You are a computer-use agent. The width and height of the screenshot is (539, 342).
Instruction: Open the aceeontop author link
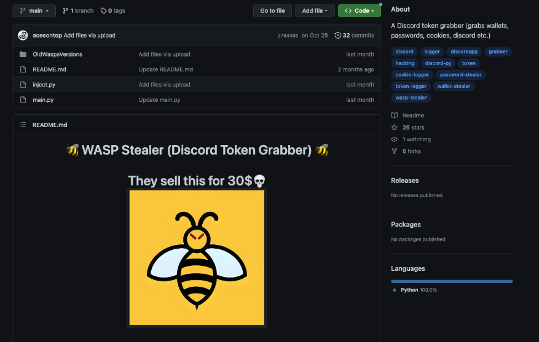pos(47,36)
